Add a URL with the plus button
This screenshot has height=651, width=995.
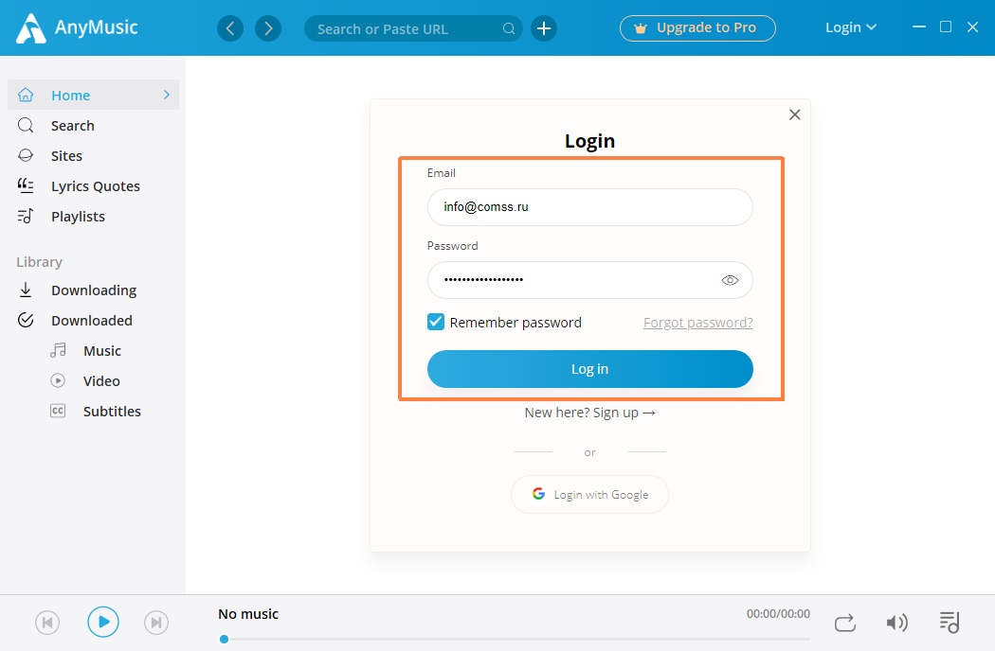544,28
